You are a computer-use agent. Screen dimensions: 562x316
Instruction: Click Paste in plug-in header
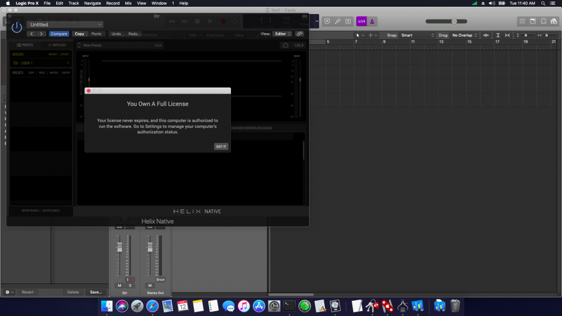tap(96, 34)
